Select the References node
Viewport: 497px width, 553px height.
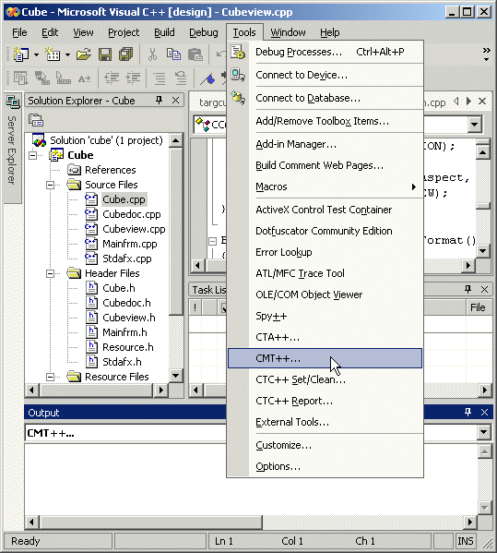coord(111,170)
